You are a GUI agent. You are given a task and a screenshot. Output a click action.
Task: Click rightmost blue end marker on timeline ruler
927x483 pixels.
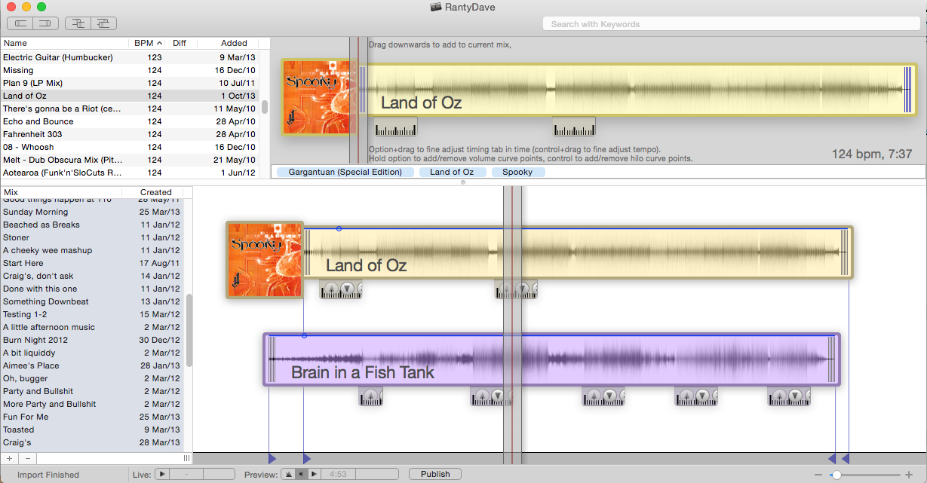click(x=846, y=458)
